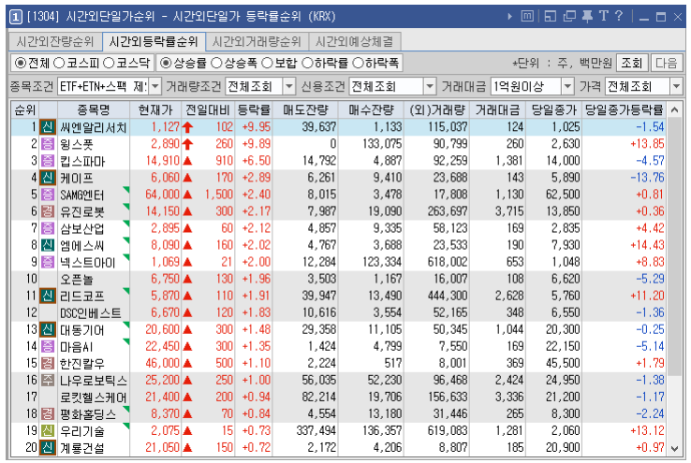Click the 거래대금 column header
Viewport: 691px width, 463px height.
[x=498, y=109]
